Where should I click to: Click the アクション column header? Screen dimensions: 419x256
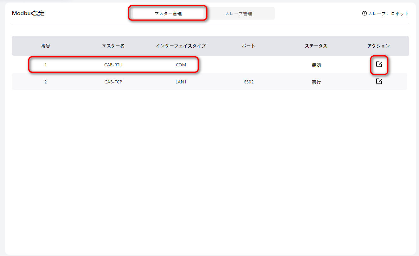pos(378,46)
